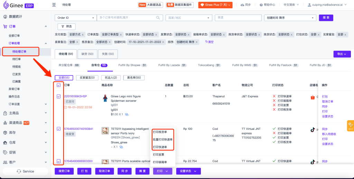The width and height of the screenshot is (354, 179).
Task: Select the Tokocabang warehouse tab
Action: [209, 65]
